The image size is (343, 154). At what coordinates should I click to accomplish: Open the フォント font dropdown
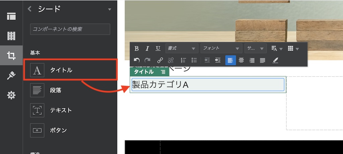[221, 48]
